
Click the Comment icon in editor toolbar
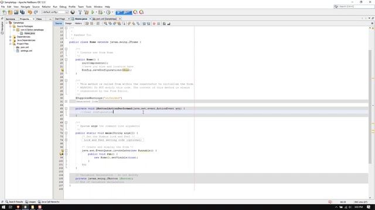[x=164, y=23]
